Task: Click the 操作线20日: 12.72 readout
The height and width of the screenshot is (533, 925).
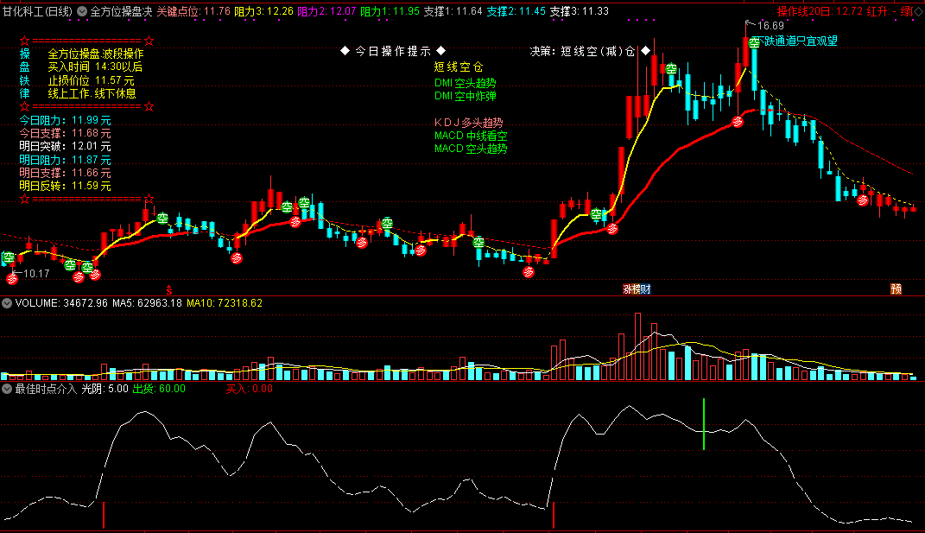Action: click(x=820, y=11)
